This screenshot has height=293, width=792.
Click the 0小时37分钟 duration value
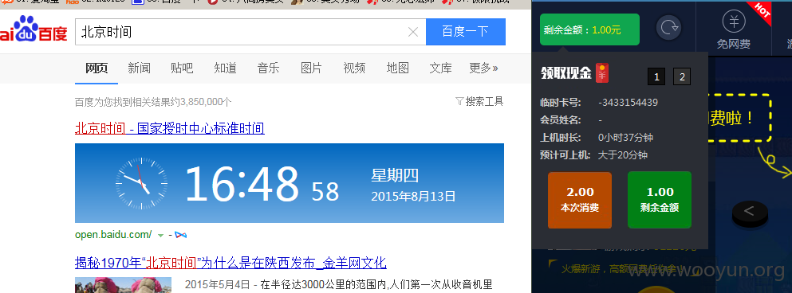(x=626, y=137)
